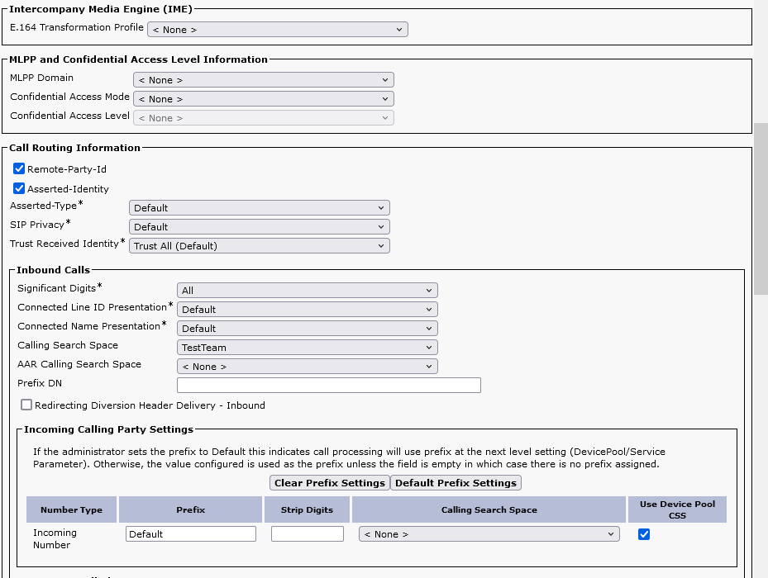
Task: Open the SIP Privacy dropdown
Action: click(x=259, y=227)
